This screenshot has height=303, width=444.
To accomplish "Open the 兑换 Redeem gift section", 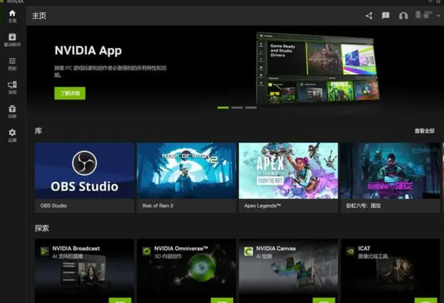I will 12,111.
